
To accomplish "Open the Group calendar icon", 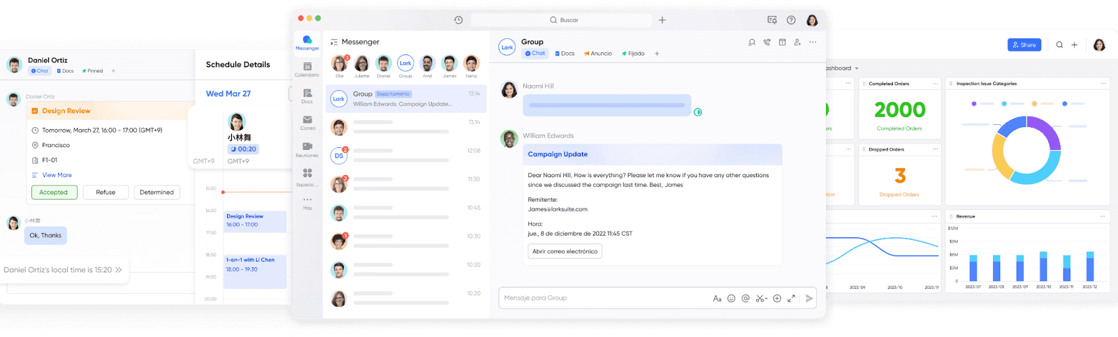I will [x=783, y=43].
